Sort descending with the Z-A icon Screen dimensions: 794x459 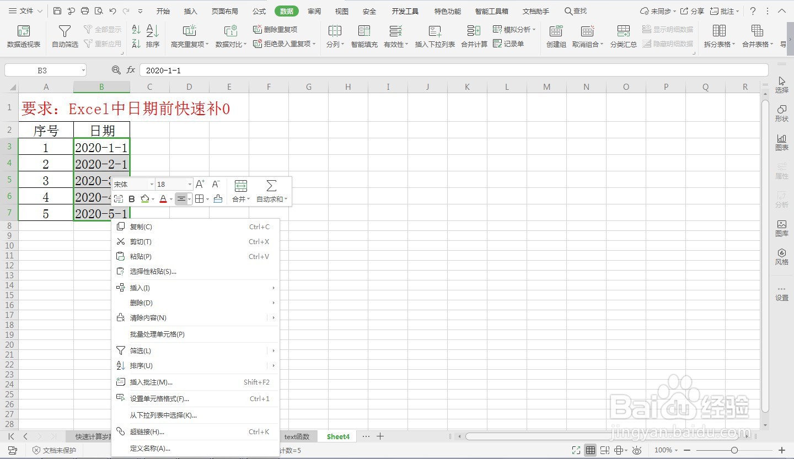136,44
